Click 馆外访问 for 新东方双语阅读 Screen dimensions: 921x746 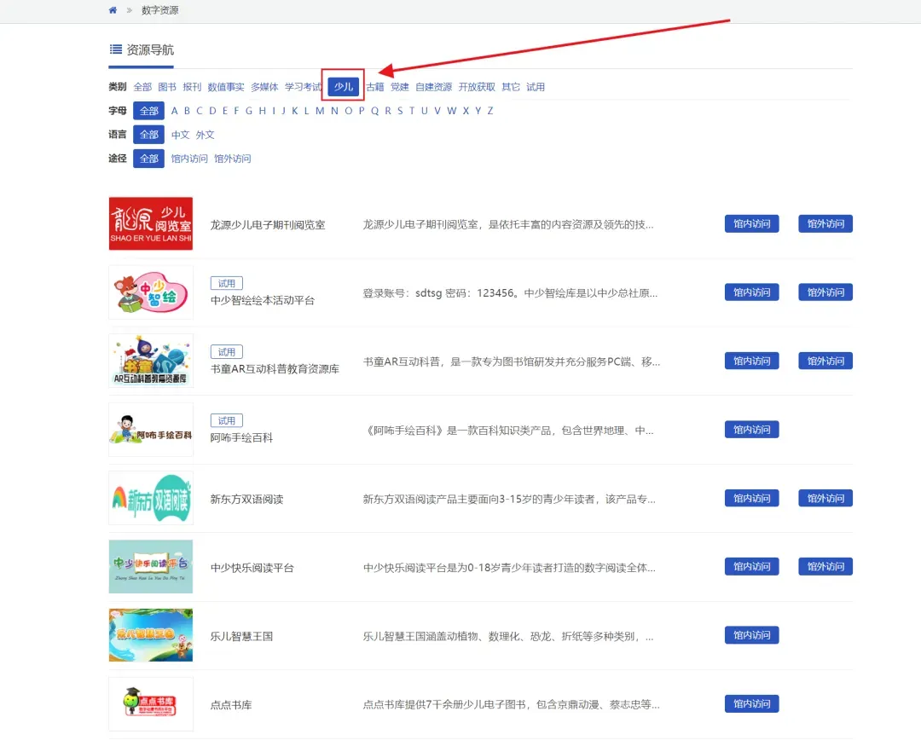coord(825,498)
